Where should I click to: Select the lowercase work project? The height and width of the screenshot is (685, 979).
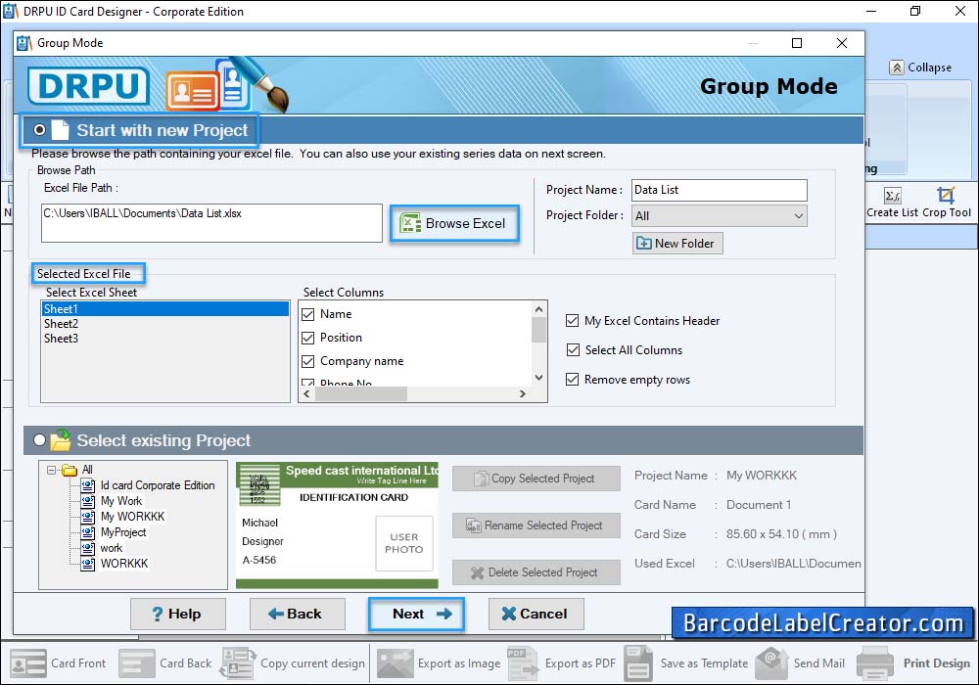point(112,548)
